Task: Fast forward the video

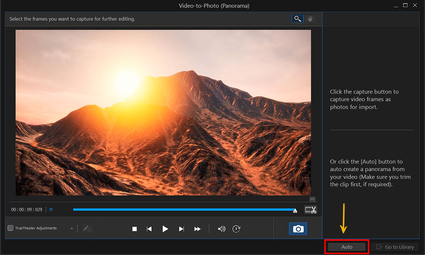Action: [x=197, y=229]
